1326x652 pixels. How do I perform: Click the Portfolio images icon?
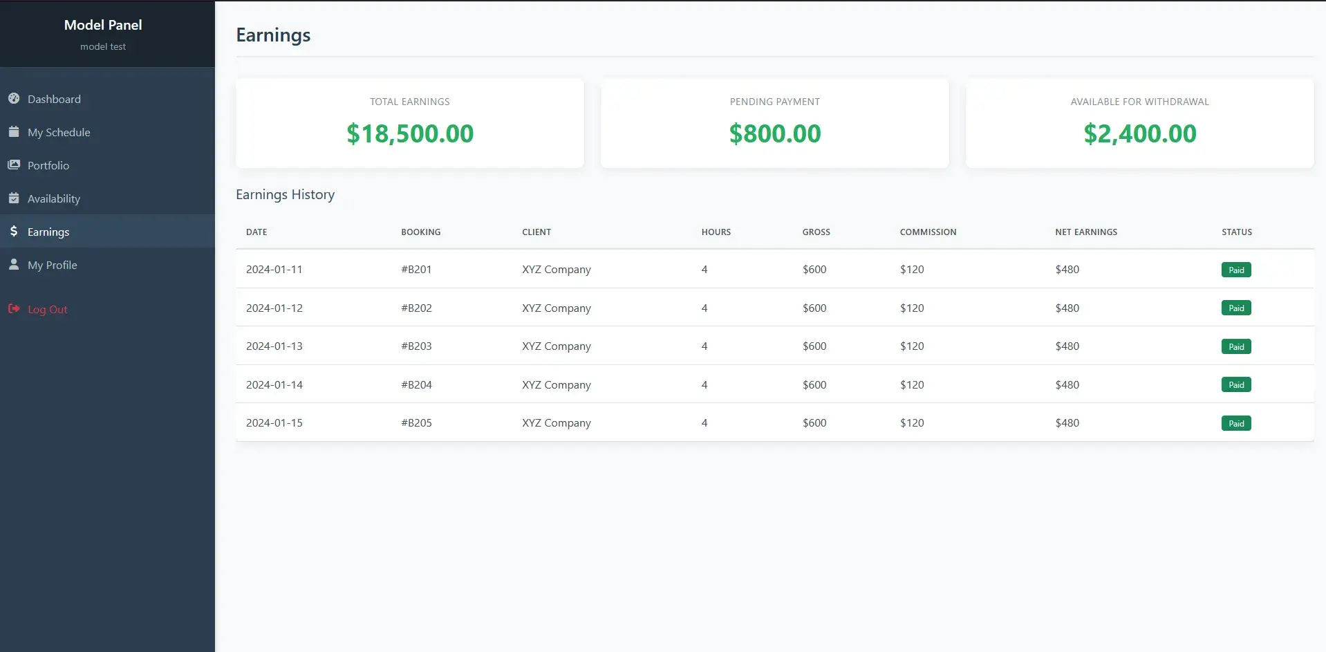point(14,165)
